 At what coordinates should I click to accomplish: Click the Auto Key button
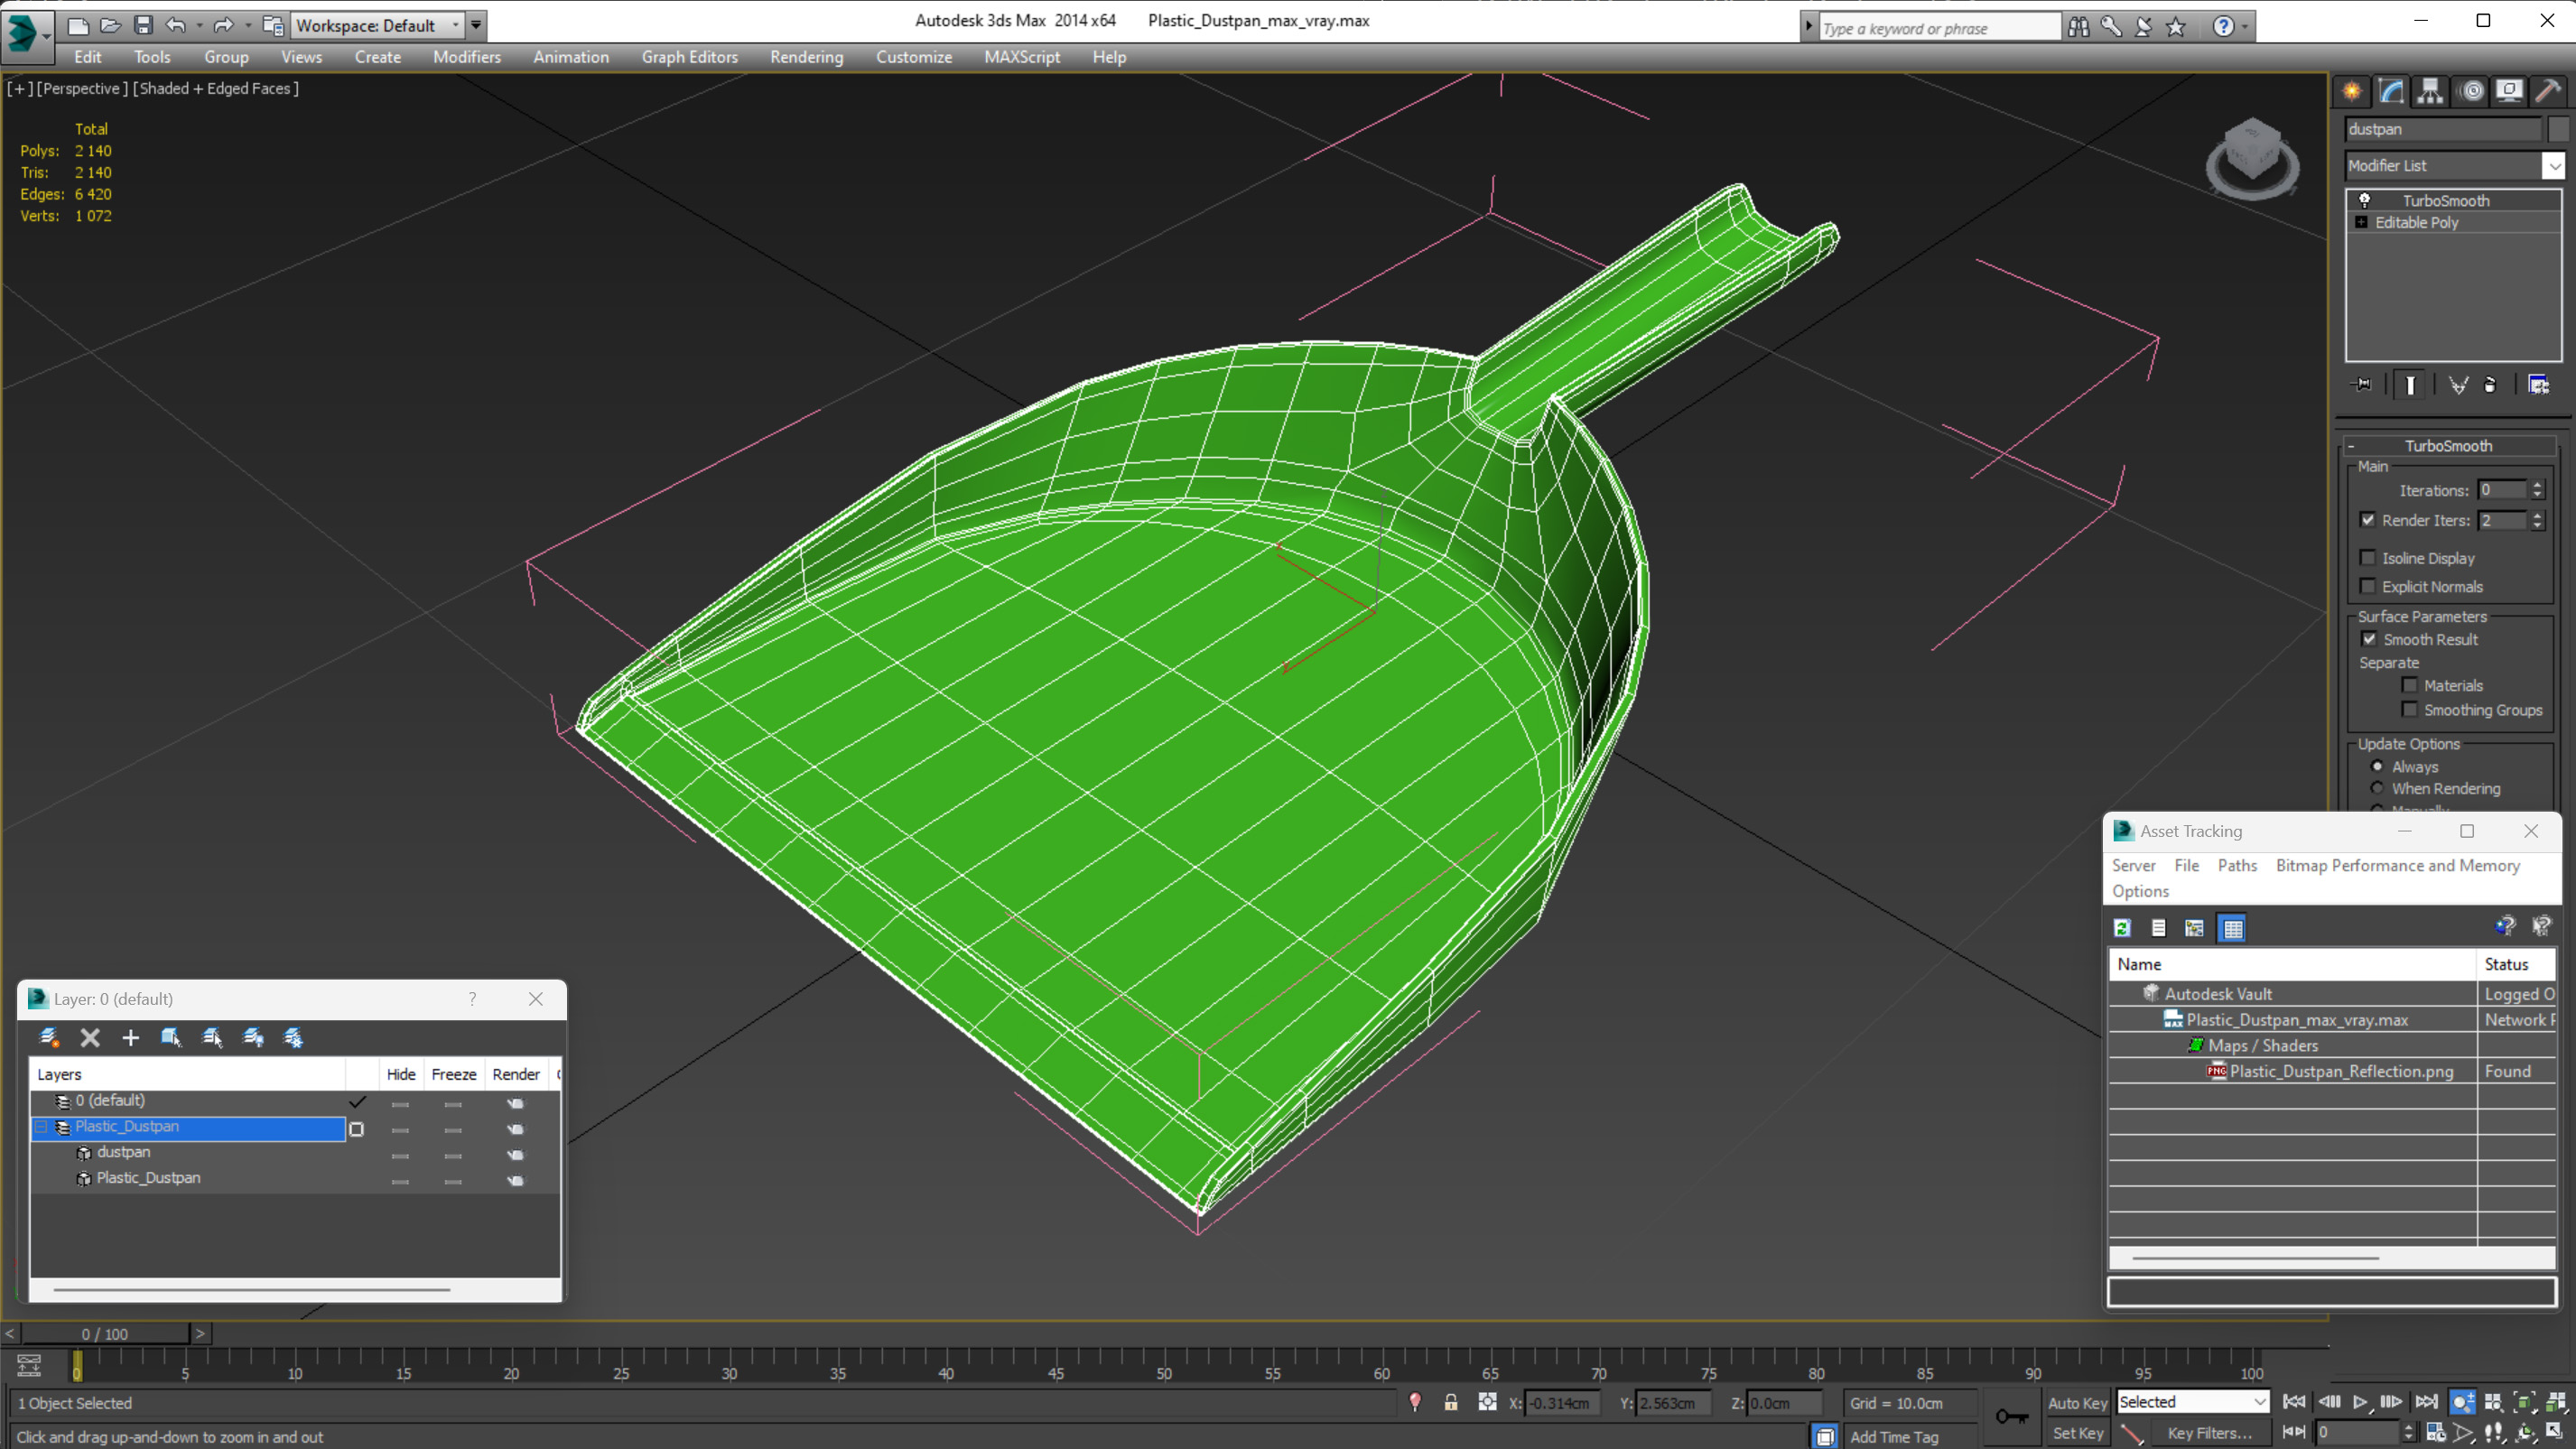coord(2077,1403)
